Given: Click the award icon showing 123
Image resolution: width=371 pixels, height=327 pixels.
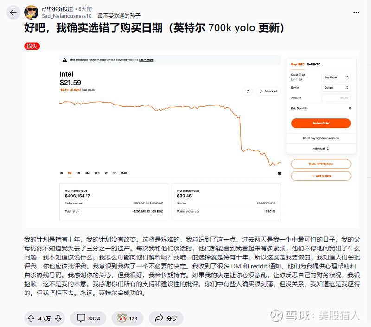Looking at the screenshot, I should point(127,319).
